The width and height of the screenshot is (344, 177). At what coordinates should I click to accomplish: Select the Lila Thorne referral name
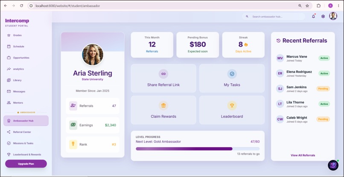coord(295,102)
